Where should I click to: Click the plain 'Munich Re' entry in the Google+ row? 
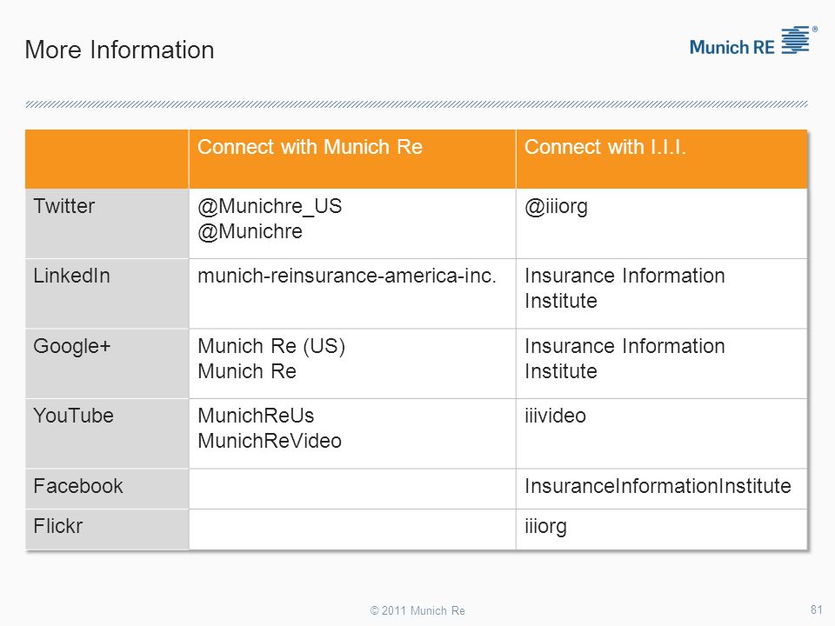(x=246, y=371)
